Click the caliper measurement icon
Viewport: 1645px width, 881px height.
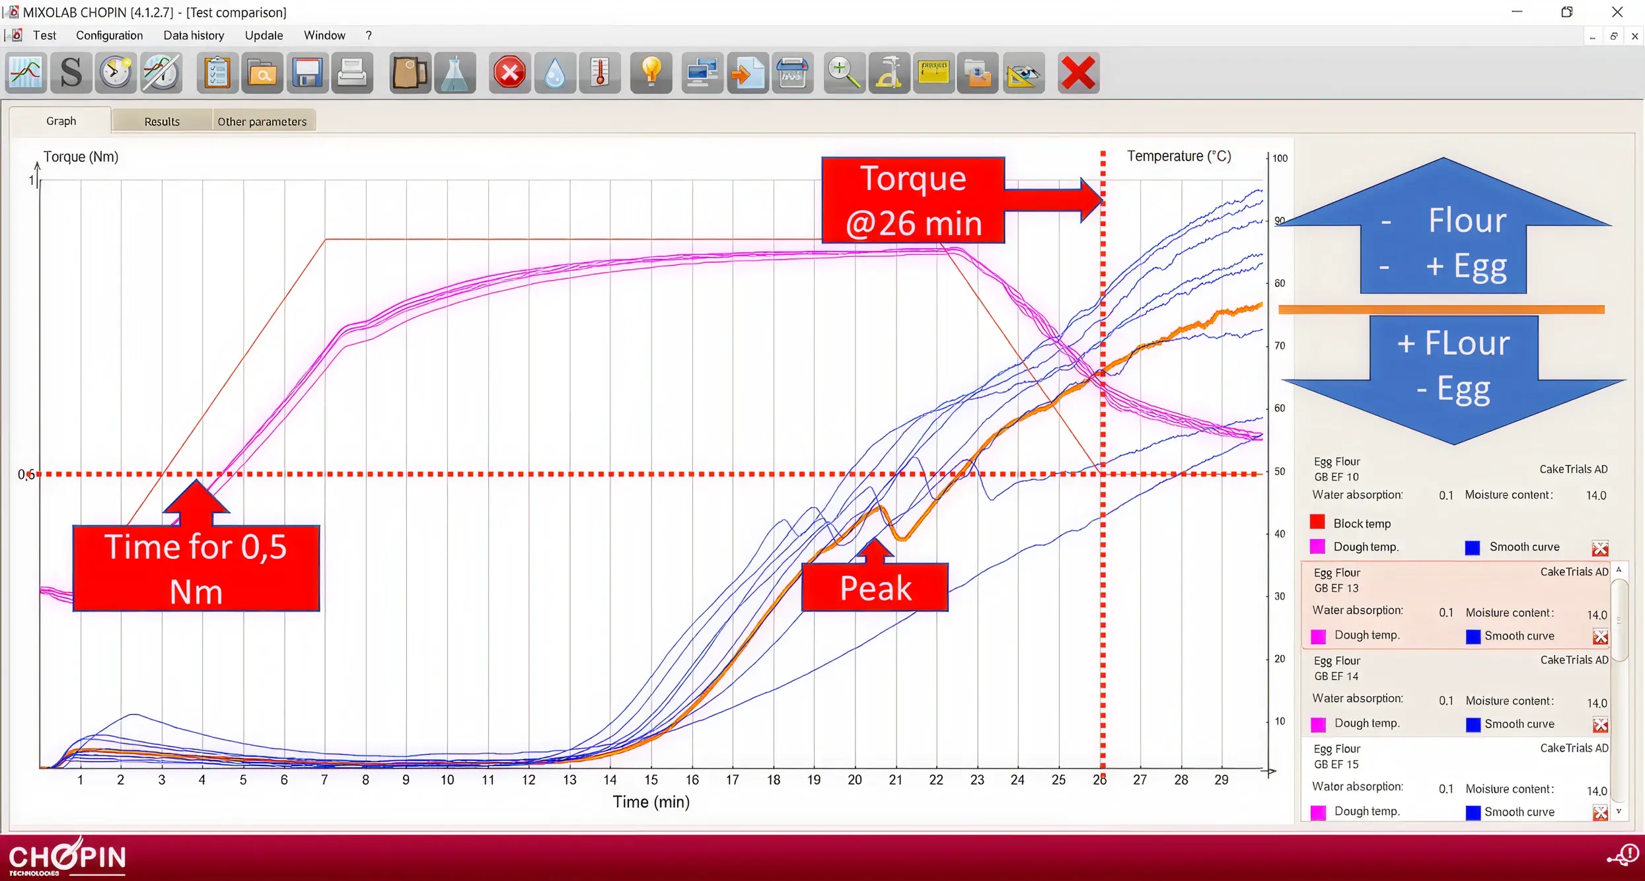point(889,73)
